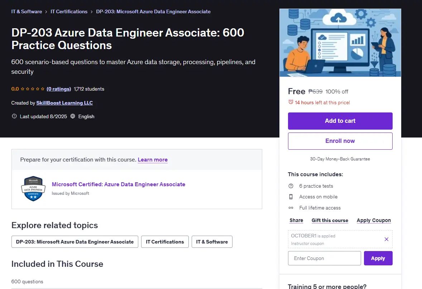
Task: Click the infinity lifetime access icon
Action: (x=291, y=208)
